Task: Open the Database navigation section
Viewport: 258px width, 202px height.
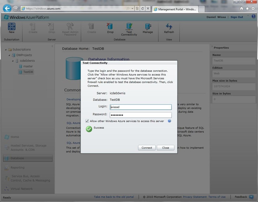Action: (28, 158)
